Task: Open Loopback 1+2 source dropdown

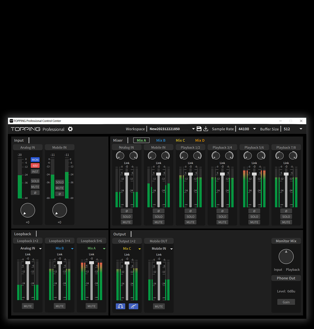Action: pos(40,249)
